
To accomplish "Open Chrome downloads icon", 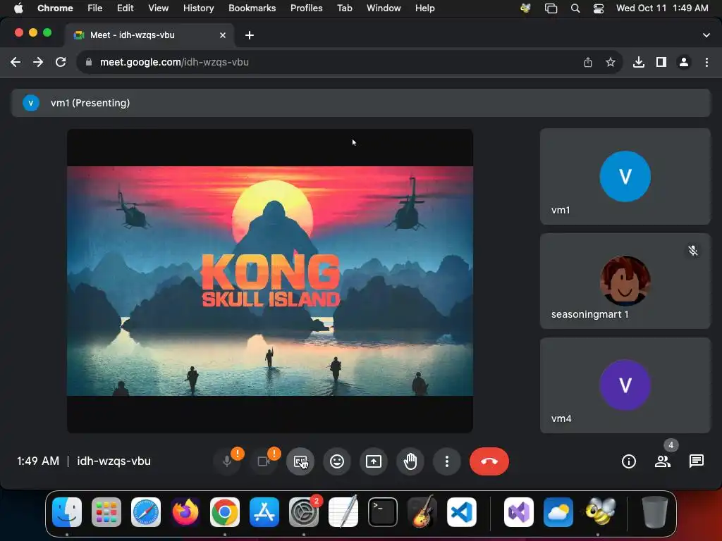I will point(639,62).
